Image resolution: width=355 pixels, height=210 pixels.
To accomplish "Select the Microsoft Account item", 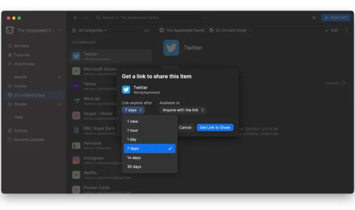I will [x=93, y=71].
